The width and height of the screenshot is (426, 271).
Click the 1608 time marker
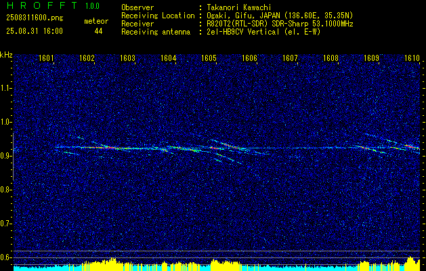pyautogui.click(x=331, y=58)
